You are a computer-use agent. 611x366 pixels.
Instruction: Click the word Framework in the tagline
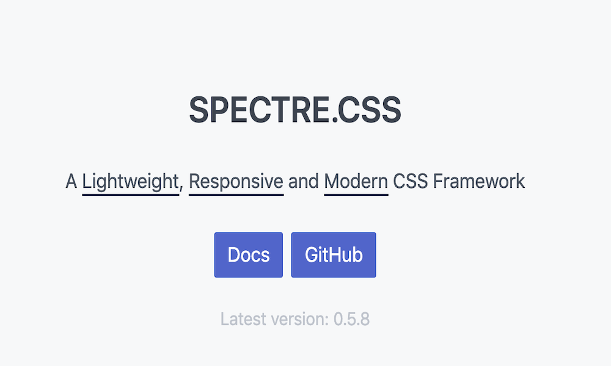[479, 181]
